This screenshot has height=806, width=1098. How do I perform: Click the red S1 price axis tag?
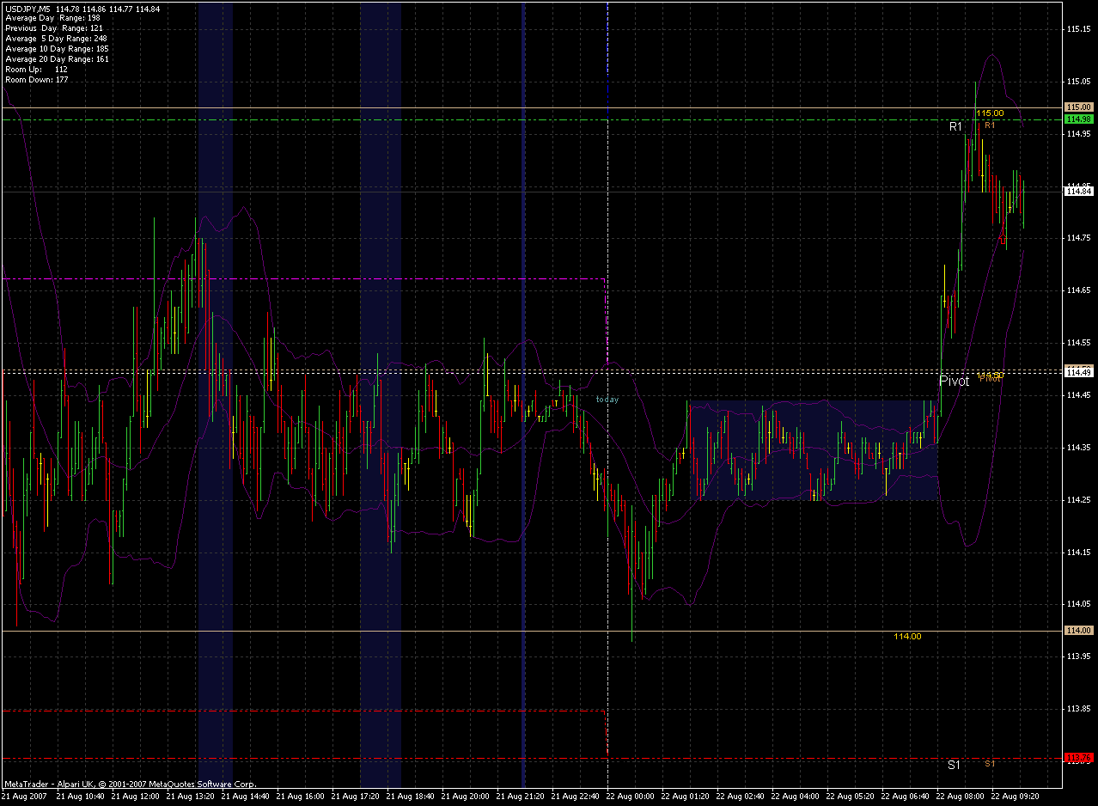[1077, 758]
